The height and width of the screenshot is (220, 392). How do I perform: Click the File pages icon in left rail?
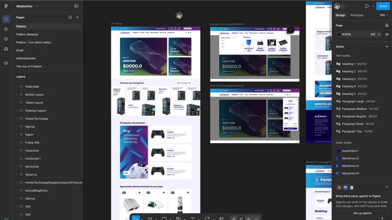pos(6,19)
